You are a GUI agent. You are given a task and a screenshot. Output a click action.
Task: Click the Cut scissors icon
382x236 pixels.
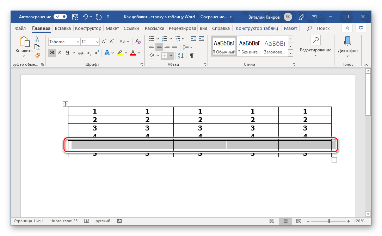(37, 39)
